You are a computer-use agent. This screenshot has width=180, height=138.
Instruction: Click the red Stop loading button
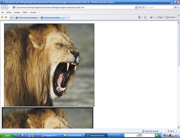(143, 7)
